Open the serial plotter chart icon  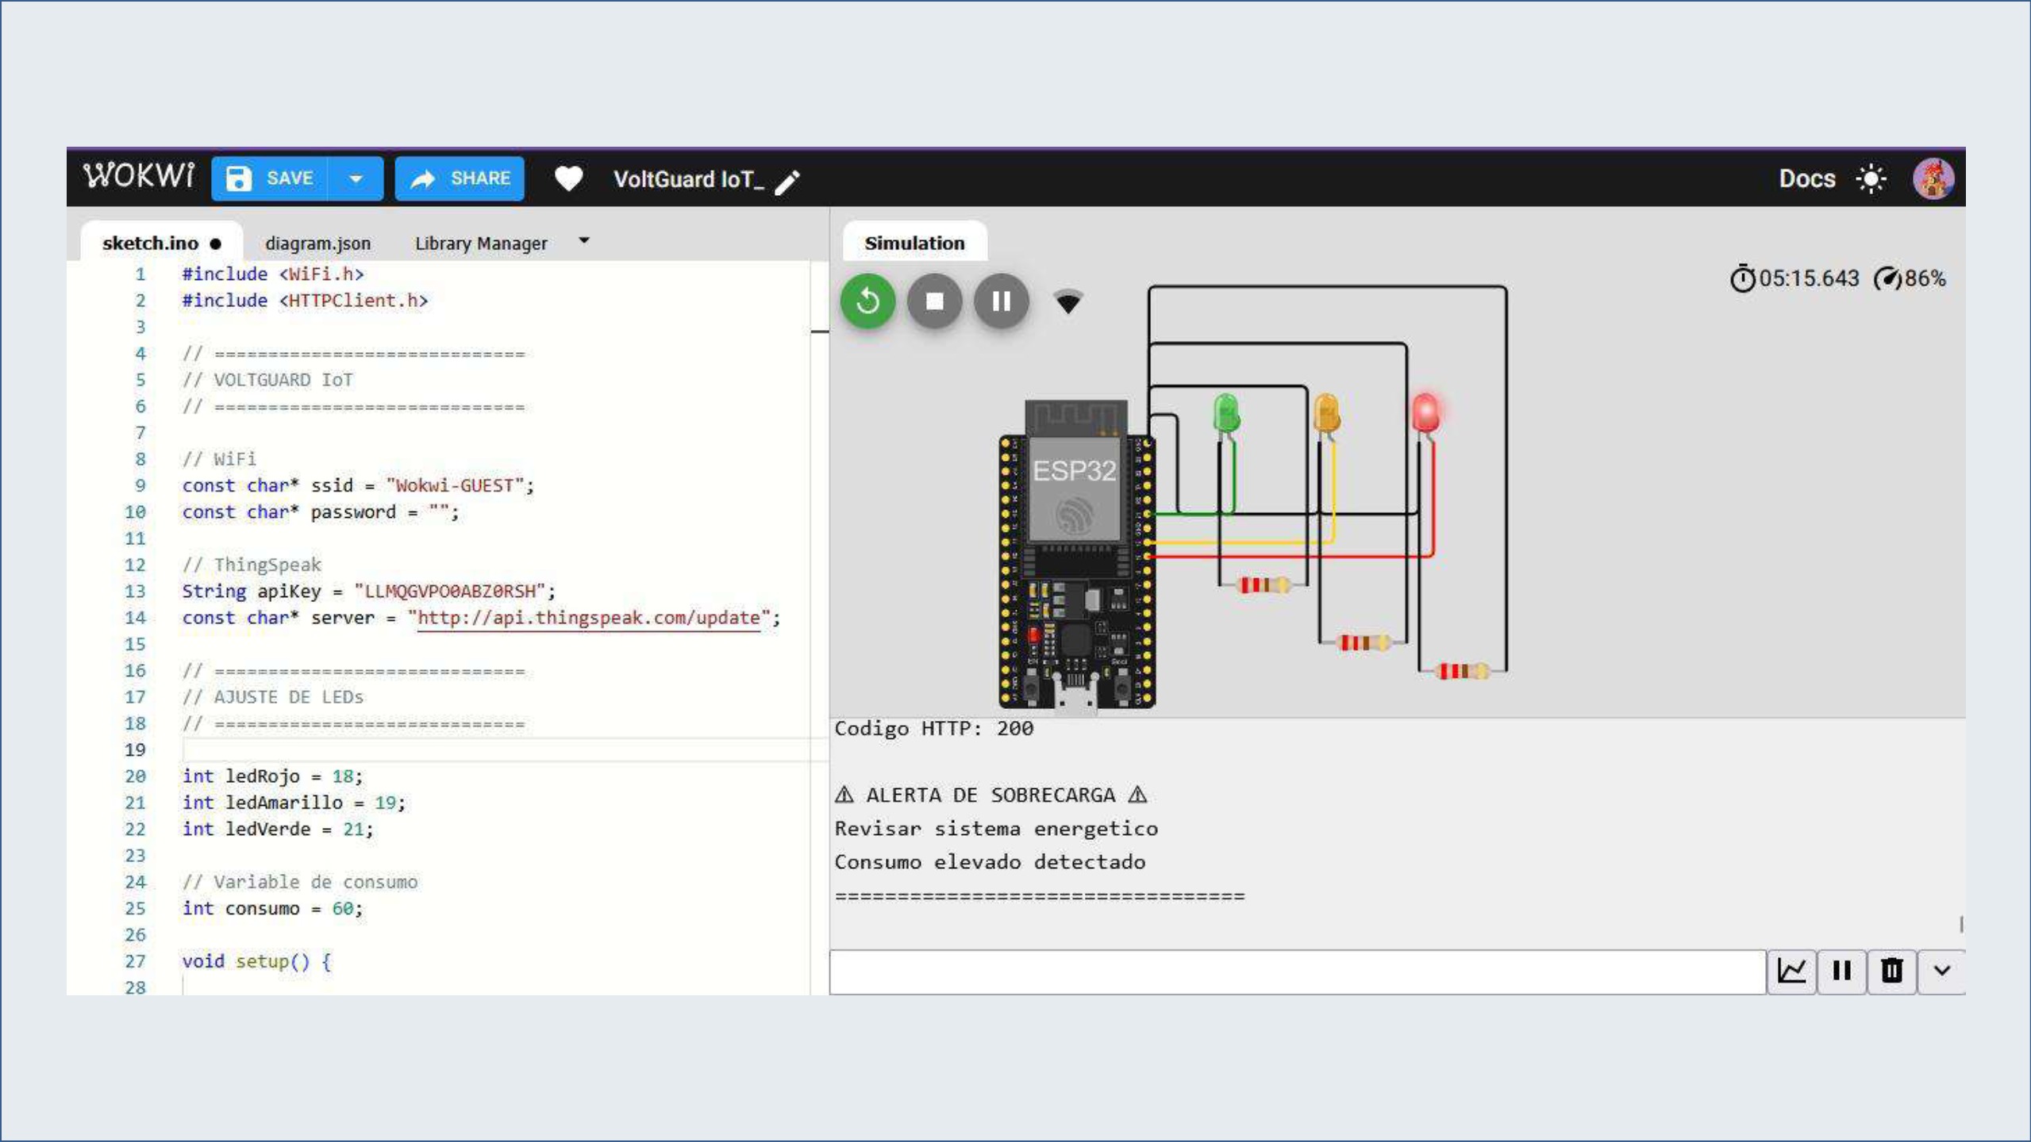coord(1791,971)
